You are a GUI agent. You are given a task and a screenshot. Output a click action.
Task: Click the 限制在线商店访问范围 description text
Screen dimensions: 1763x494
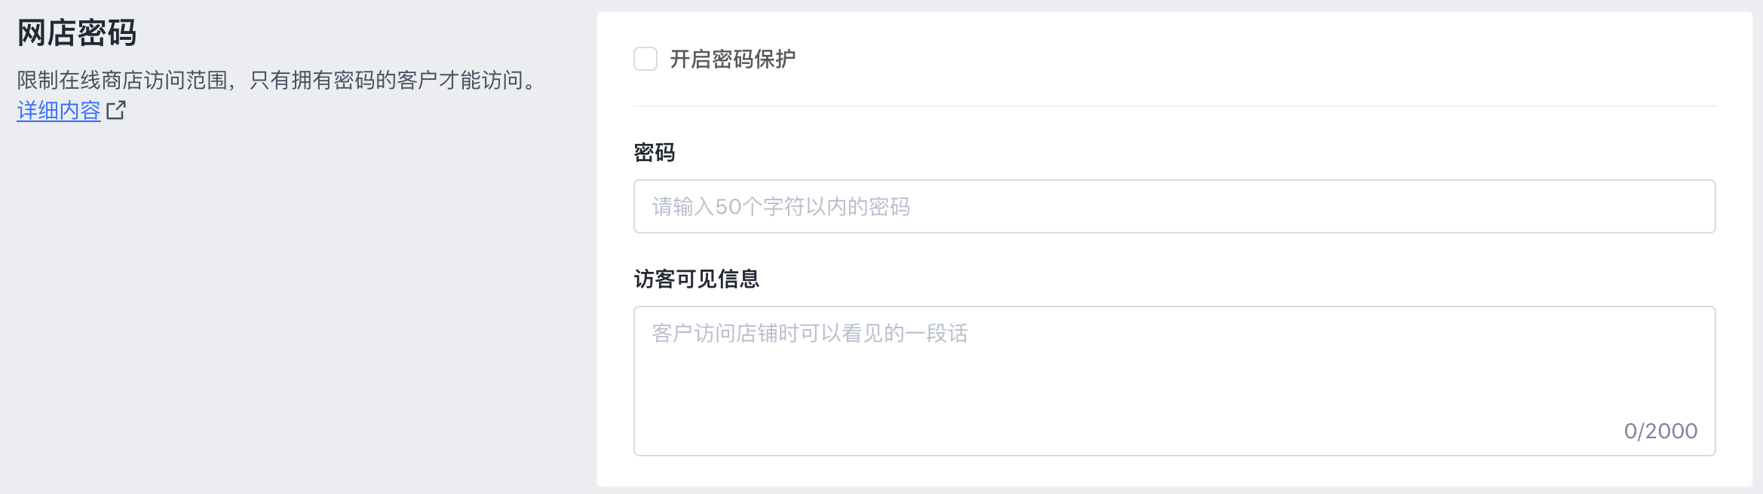click(x=122, y=80)
